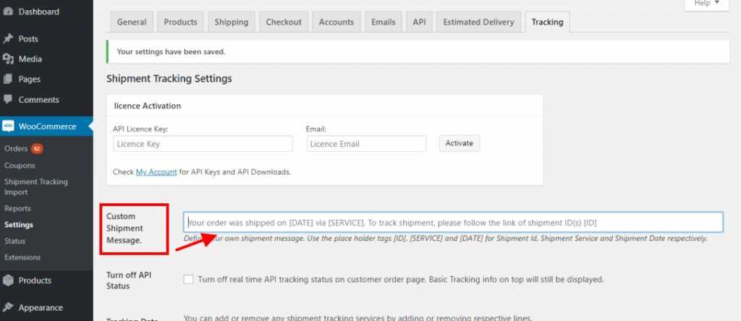The width and height of the screenshot is (741, 321).
Task: Click the Appearance paintbrush icon
Action: [x=8, y=307]
